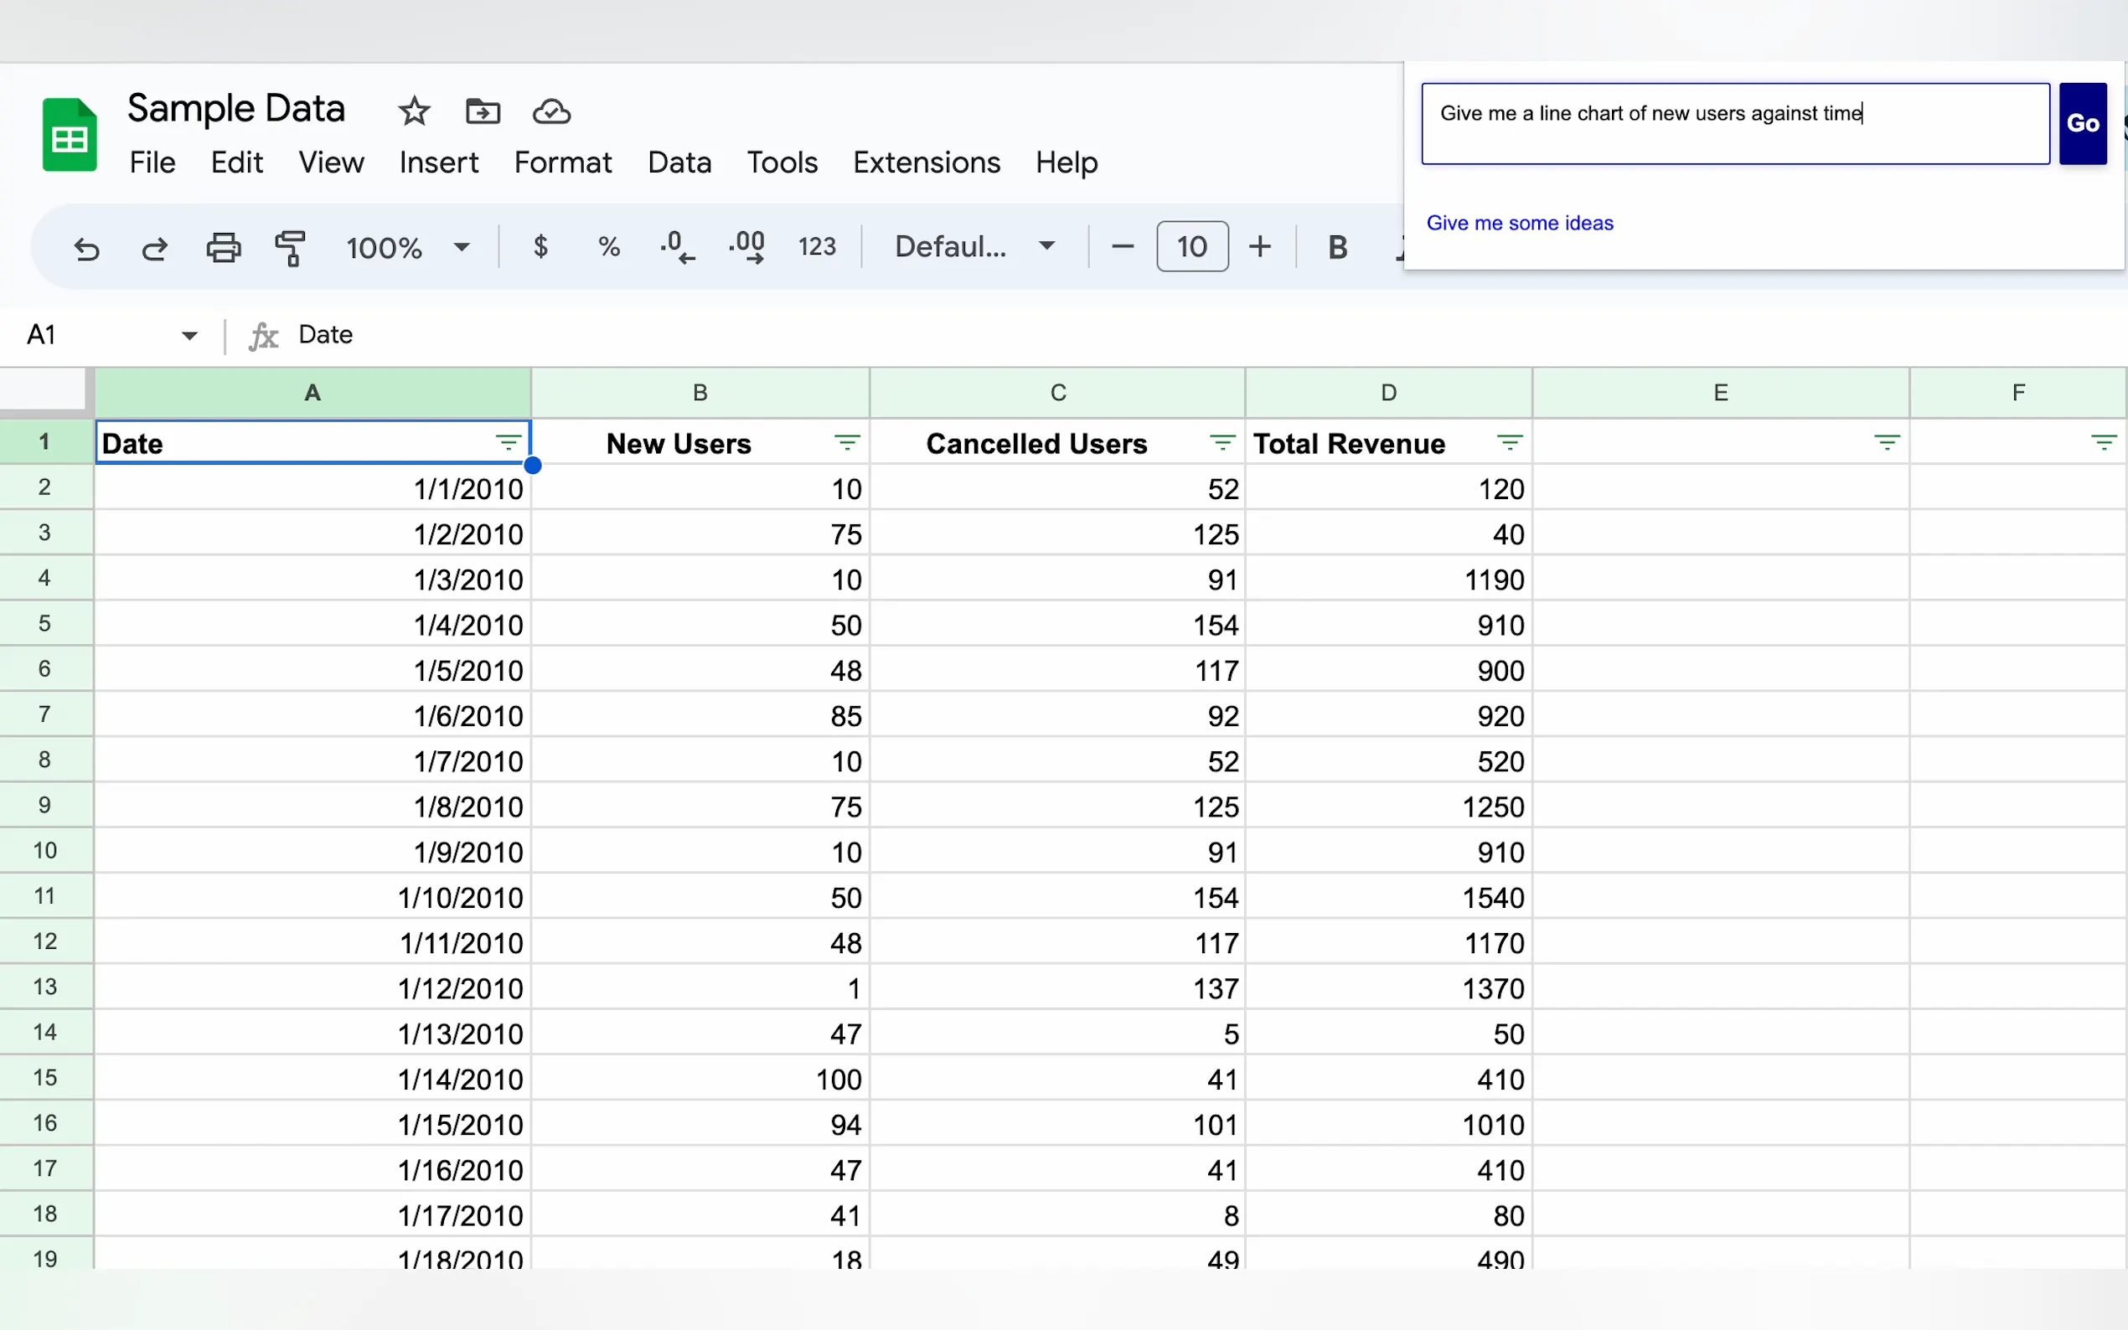Click the decrease decimal places icon

678,246
